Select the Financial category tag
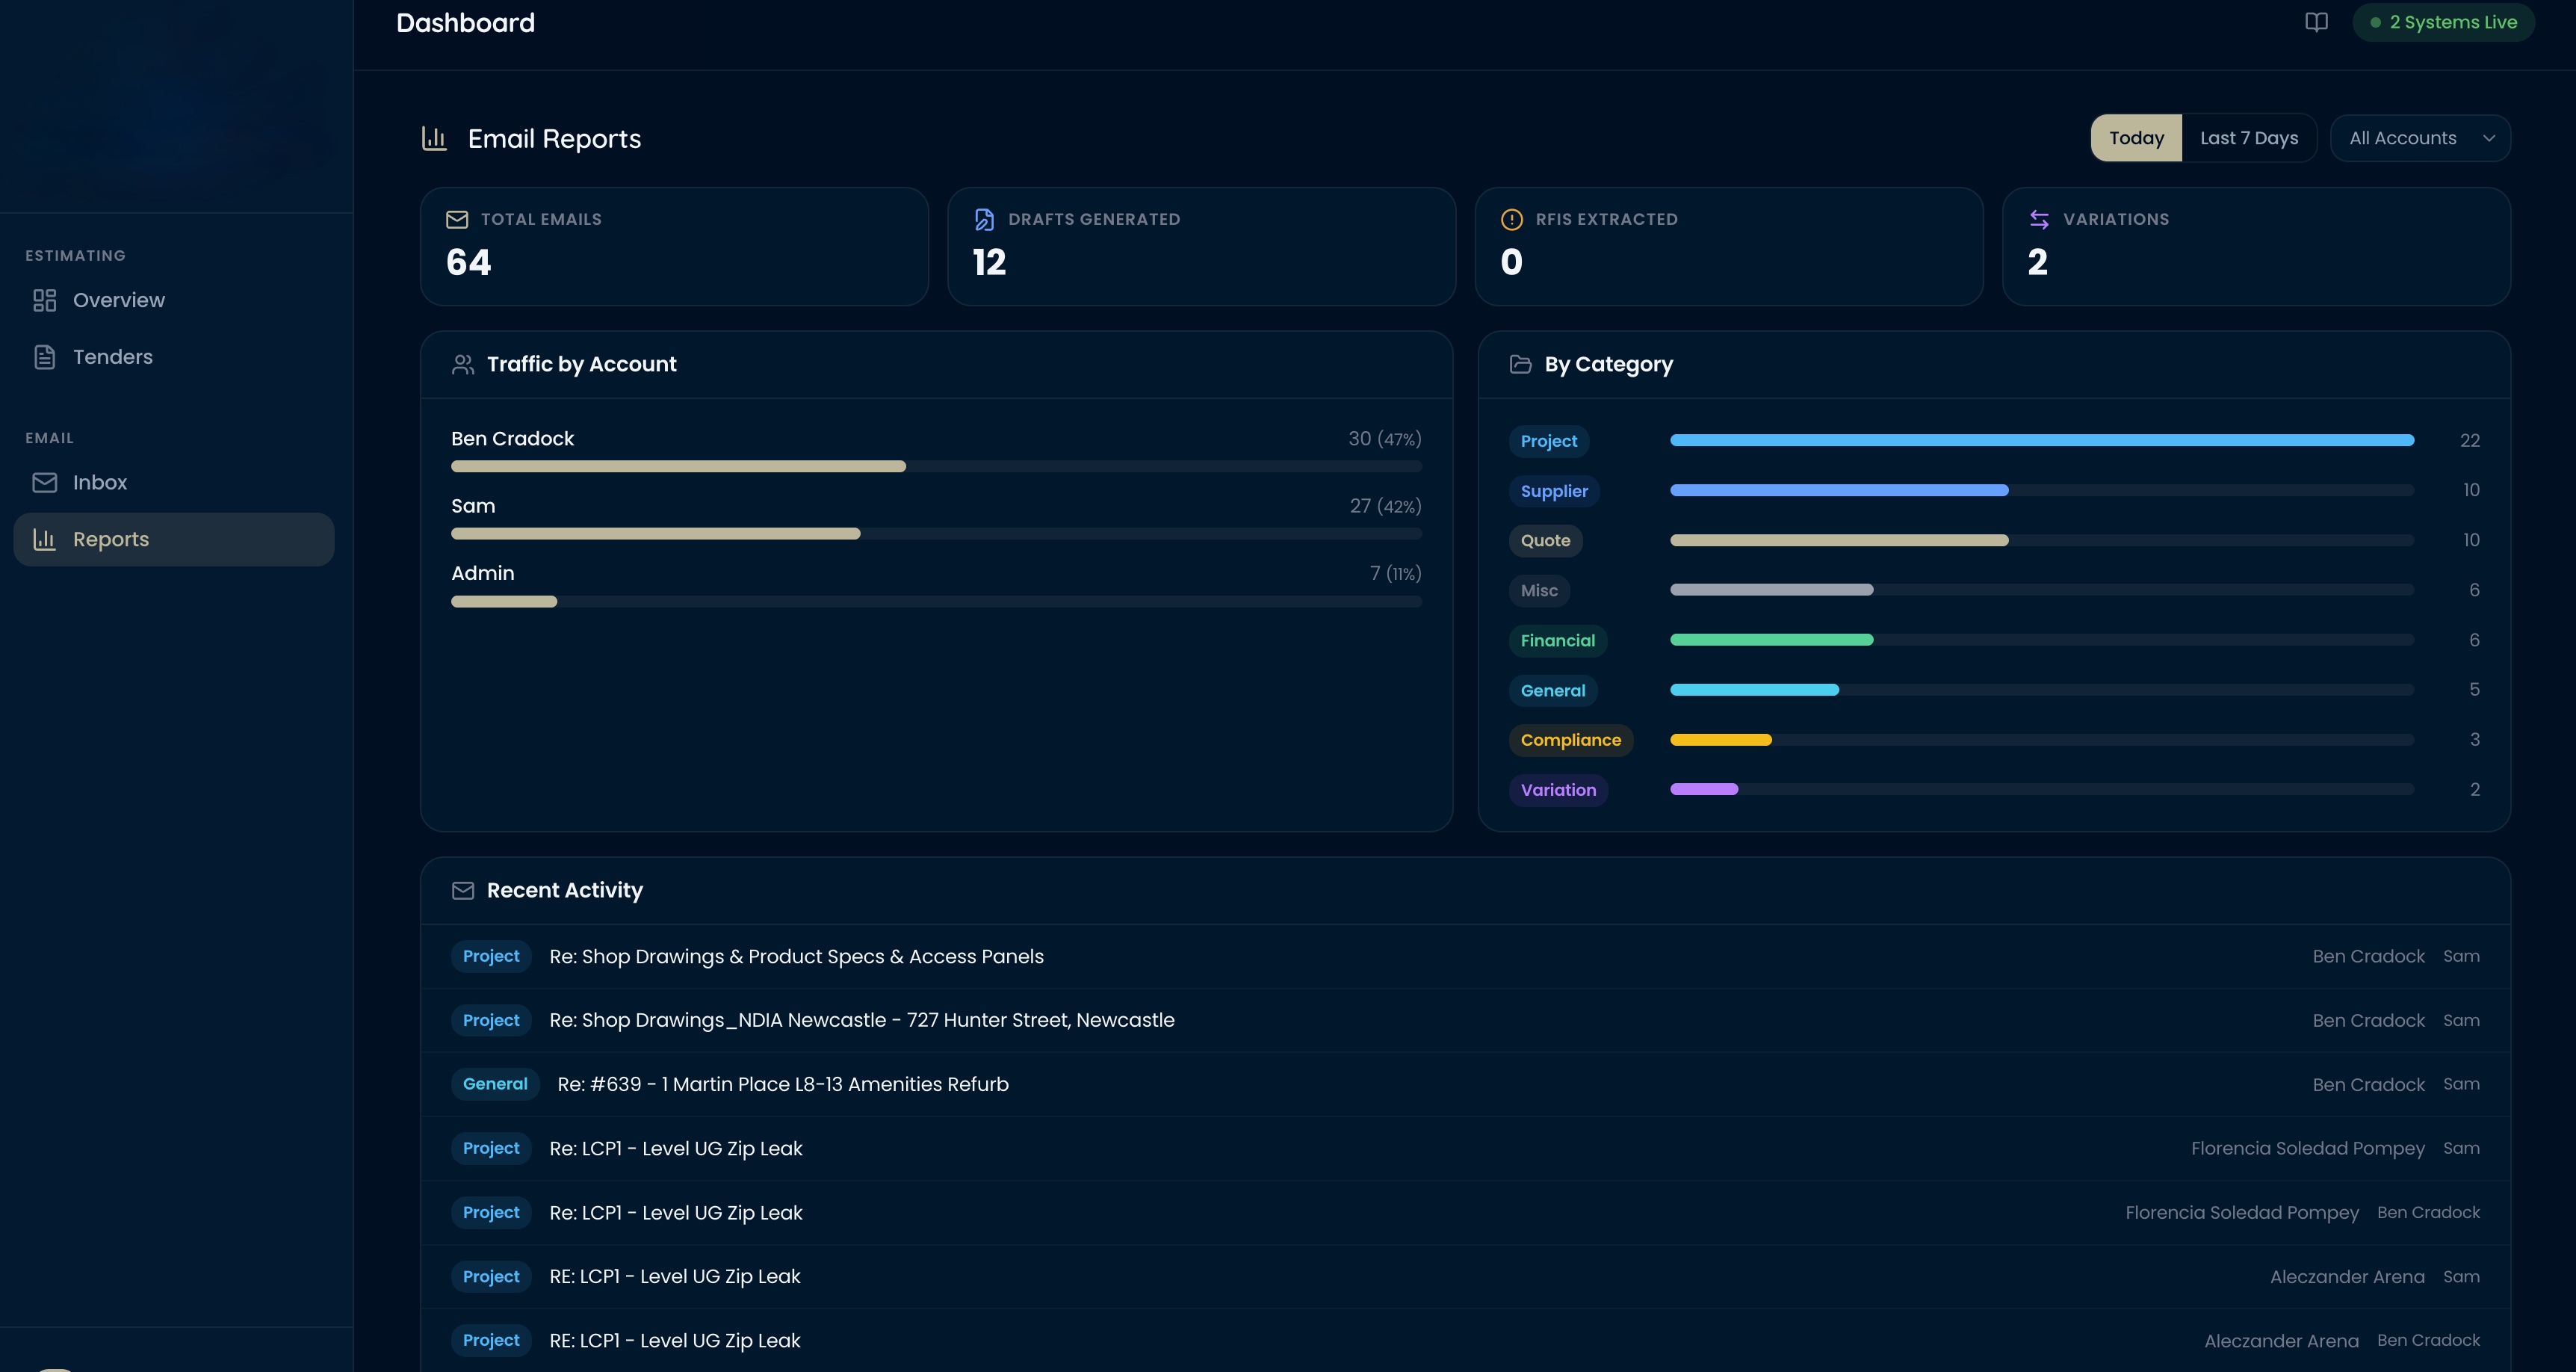 [x=1558, y=640]
